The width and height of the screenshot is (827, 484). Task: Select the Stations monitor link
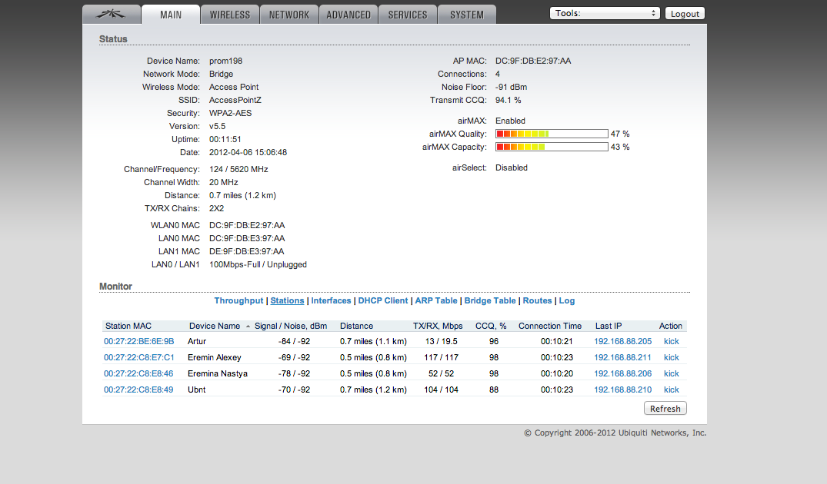tap(287, 300)
